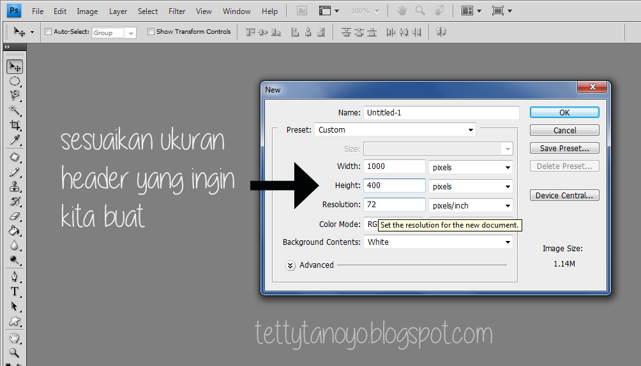Image resolution: width=641 pixels, height=366 pixels.
Task: Open the Layer menu
Action: 118,11
